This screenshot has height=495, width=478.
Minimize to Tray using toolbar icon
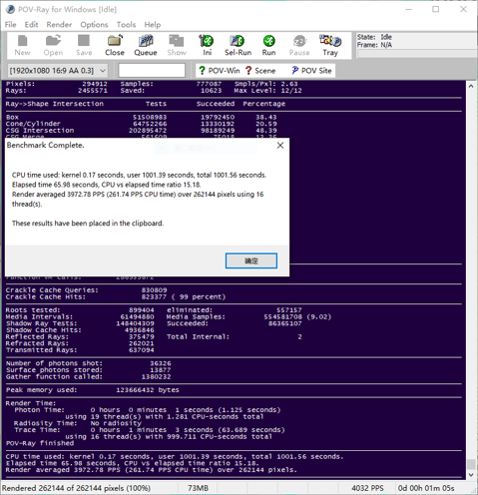point(330,45)
